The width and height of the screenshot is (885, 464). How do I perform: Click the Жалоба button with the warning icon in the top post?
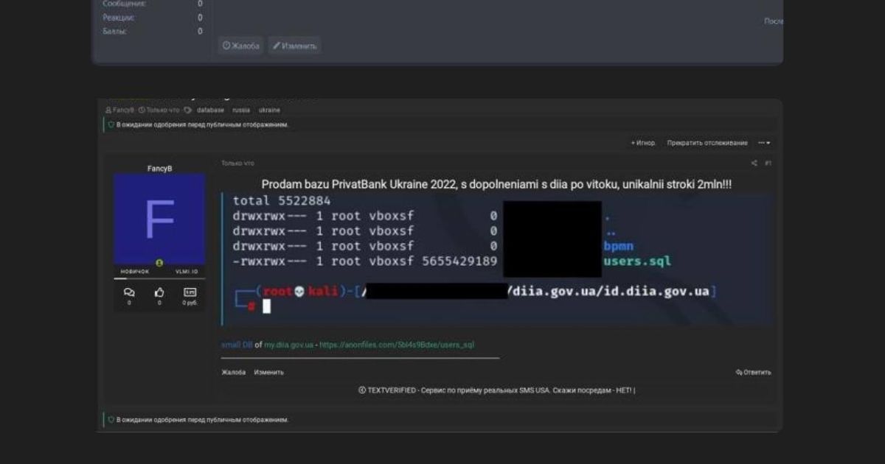(240, 46)
